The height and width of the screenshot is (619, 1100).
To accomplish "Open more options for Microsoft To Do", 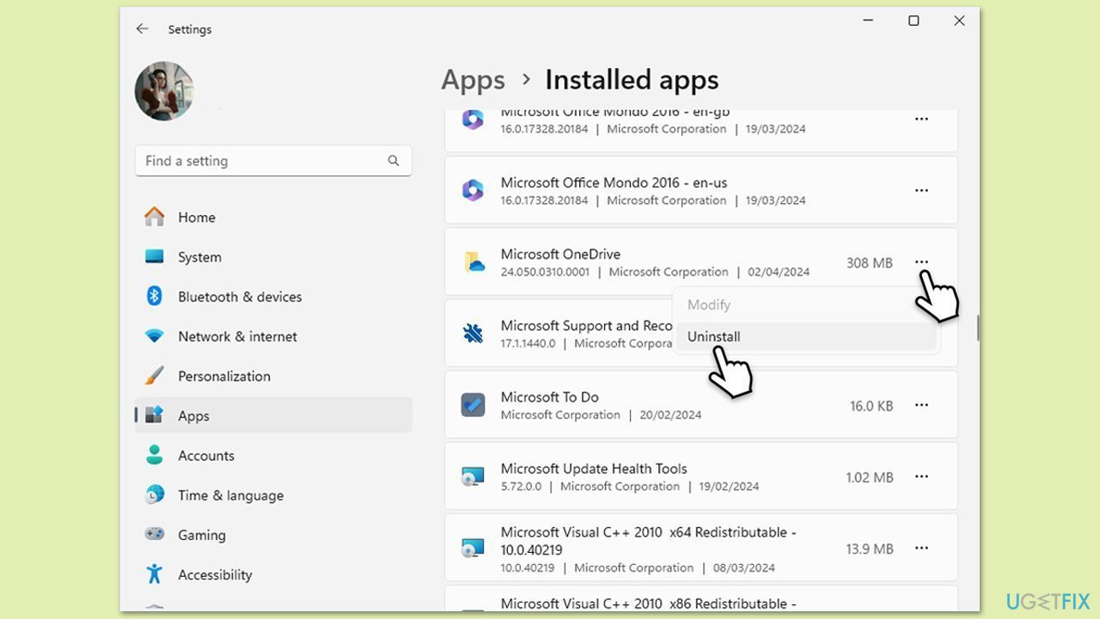I will 921,405.
